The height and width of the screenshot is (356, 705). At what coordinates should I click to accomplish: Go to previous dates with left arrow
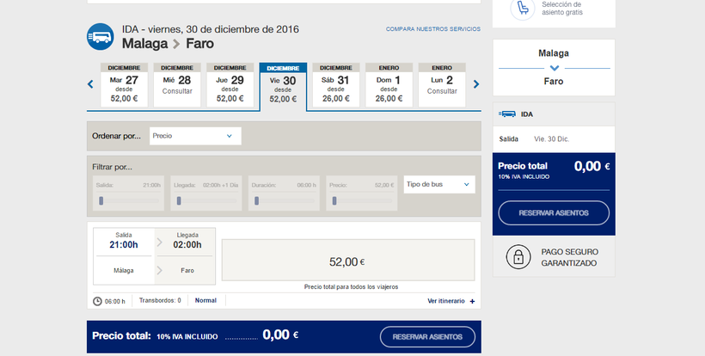(91, 84)
